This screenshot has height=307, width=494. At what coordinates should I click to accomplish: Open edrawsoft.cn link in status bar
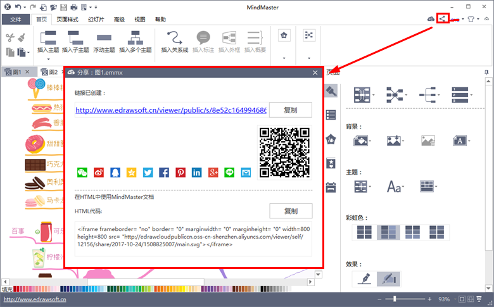point(35,299)
